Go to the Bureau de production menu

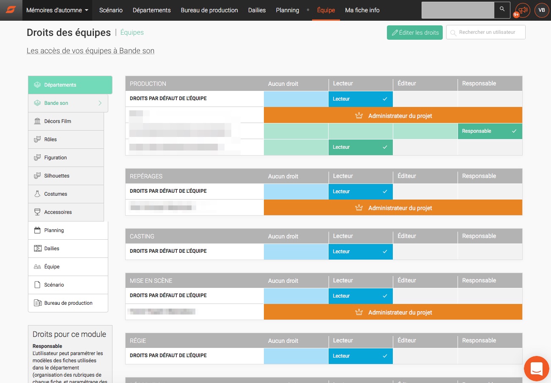[209, 10]
